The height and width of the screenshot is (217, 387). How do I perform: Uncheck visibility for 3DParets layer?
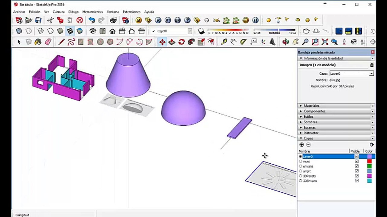[357, 176]
